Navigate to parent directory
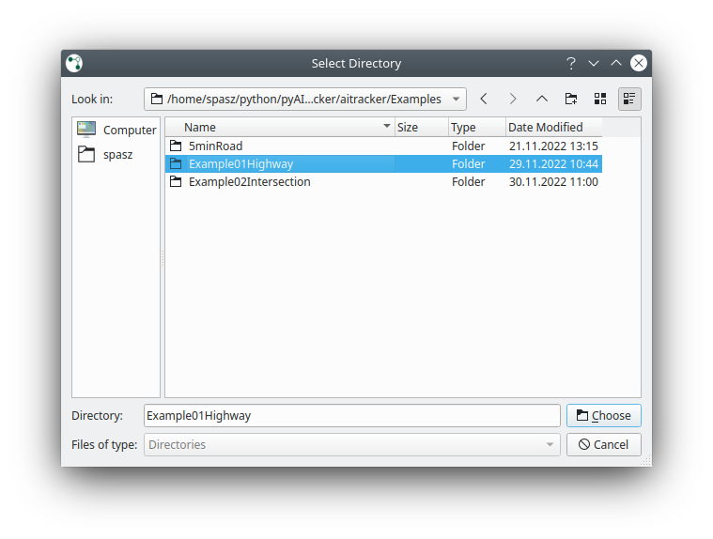 click(542, 99)
